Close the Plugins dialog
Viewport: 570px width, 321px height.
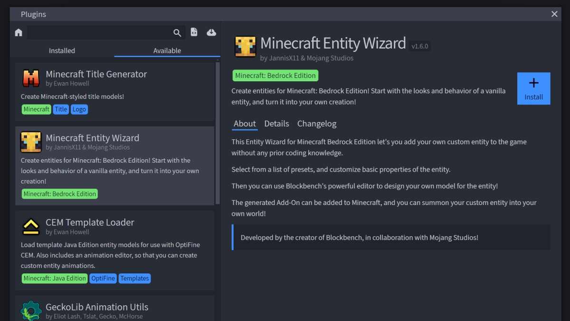point(554,14)
